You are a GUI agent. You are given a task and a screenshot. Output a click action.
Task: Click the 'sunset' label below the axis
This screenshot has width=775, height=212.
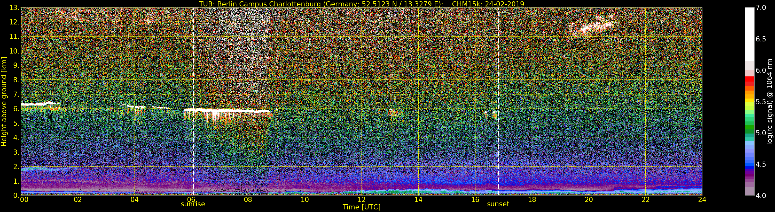[498, 204]
